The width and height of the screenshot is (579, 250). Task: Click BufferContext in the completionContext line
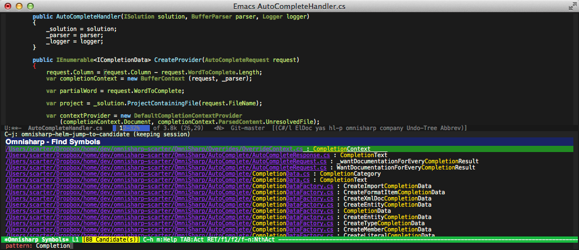tap(162, 78)
